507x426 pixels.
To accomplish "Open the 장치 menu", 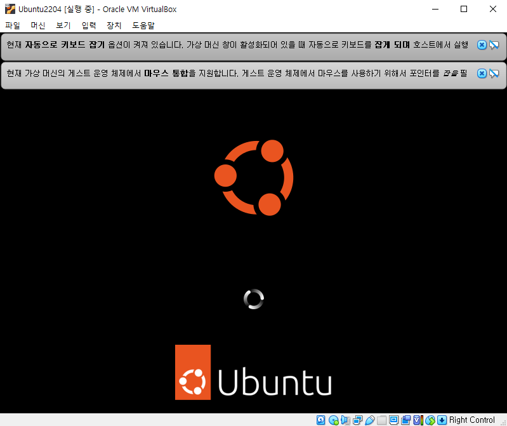I will click(x=114, y=25).
